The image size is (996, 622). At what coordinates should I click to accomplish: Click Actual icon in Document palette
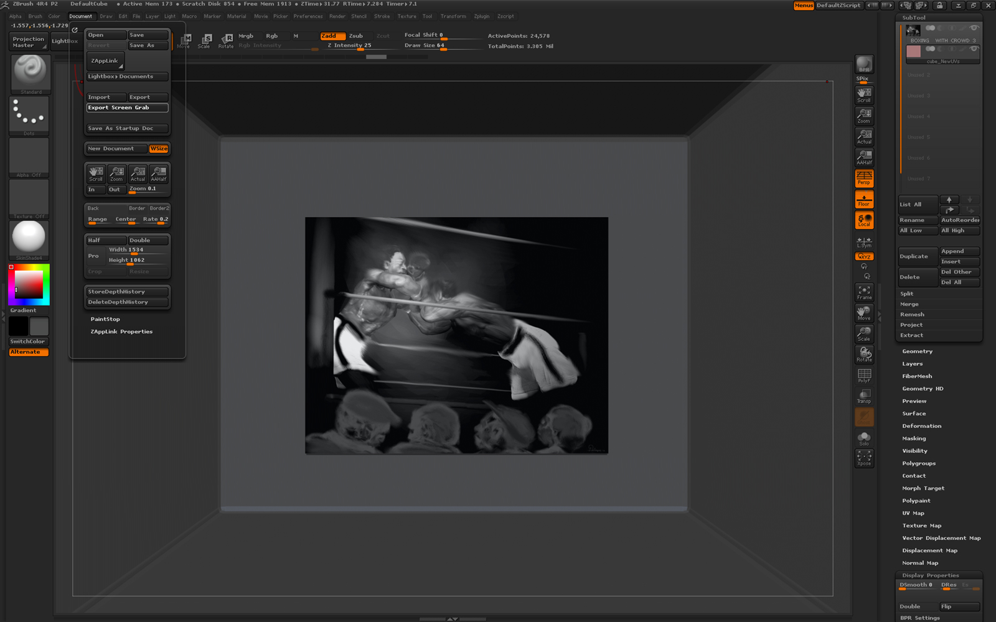(138, 174)
